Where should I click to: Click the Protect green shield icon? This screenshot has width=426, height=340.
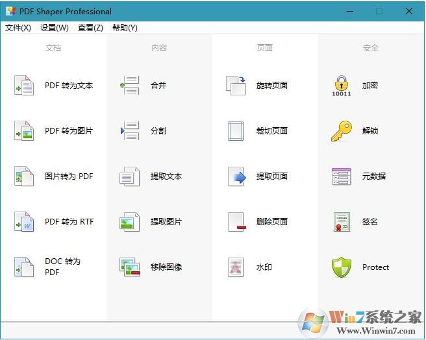(x=342, y=267)
